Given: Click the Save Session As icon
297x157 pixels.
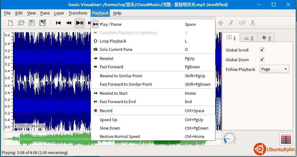Looking at the screenshot, I should tap(42, 23).
